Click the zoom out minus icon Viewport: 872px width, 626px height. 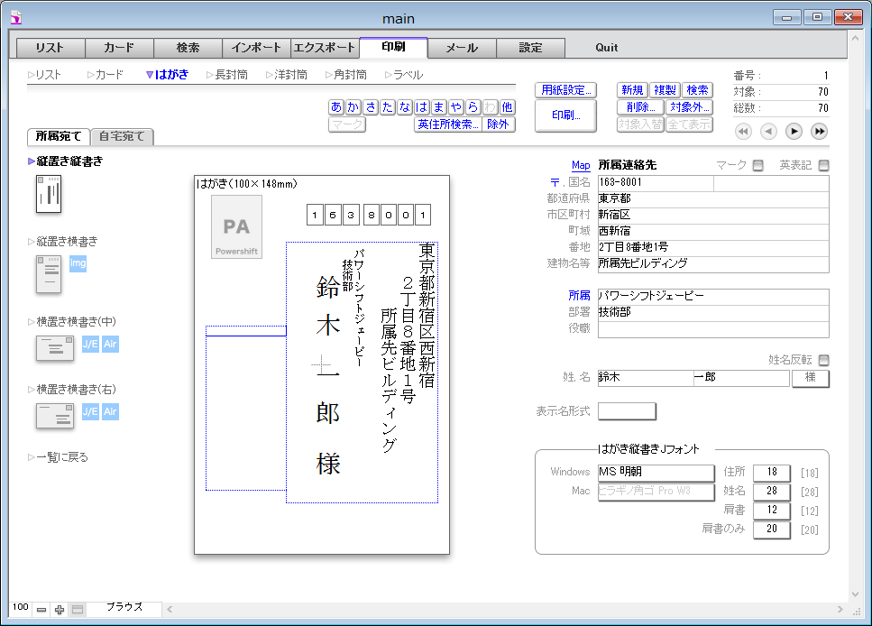pyautogui.click(x=41, y=610)
